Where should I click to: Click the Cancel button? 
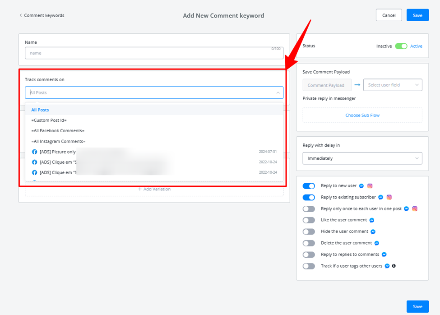tap(389, 15)
